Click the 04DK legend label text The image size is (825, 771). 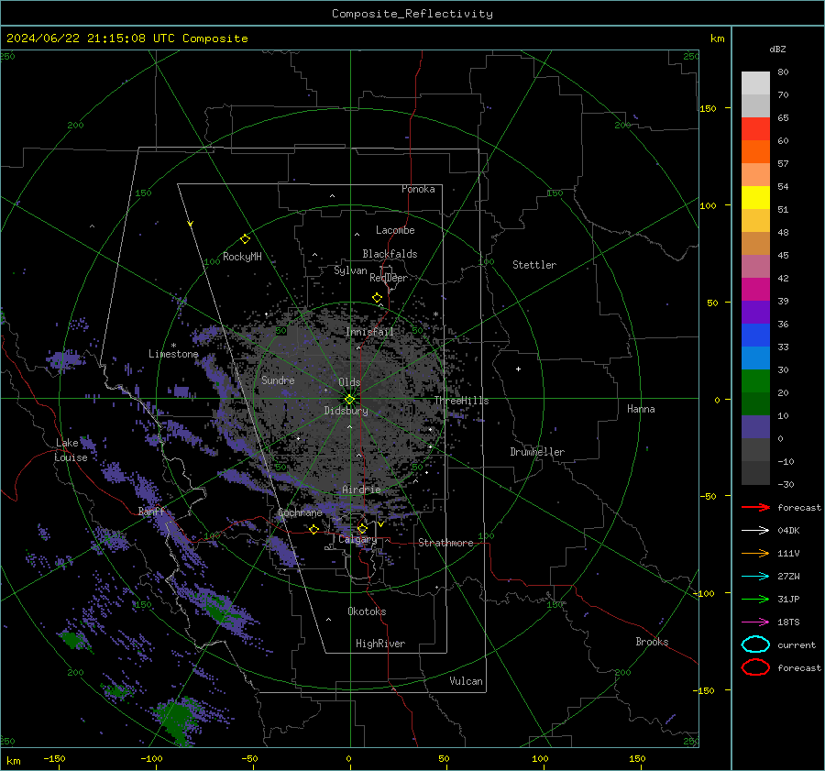point(788,531)
